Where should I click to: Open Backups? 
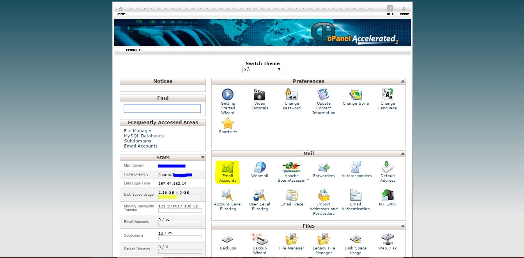[x=228, y=242]
